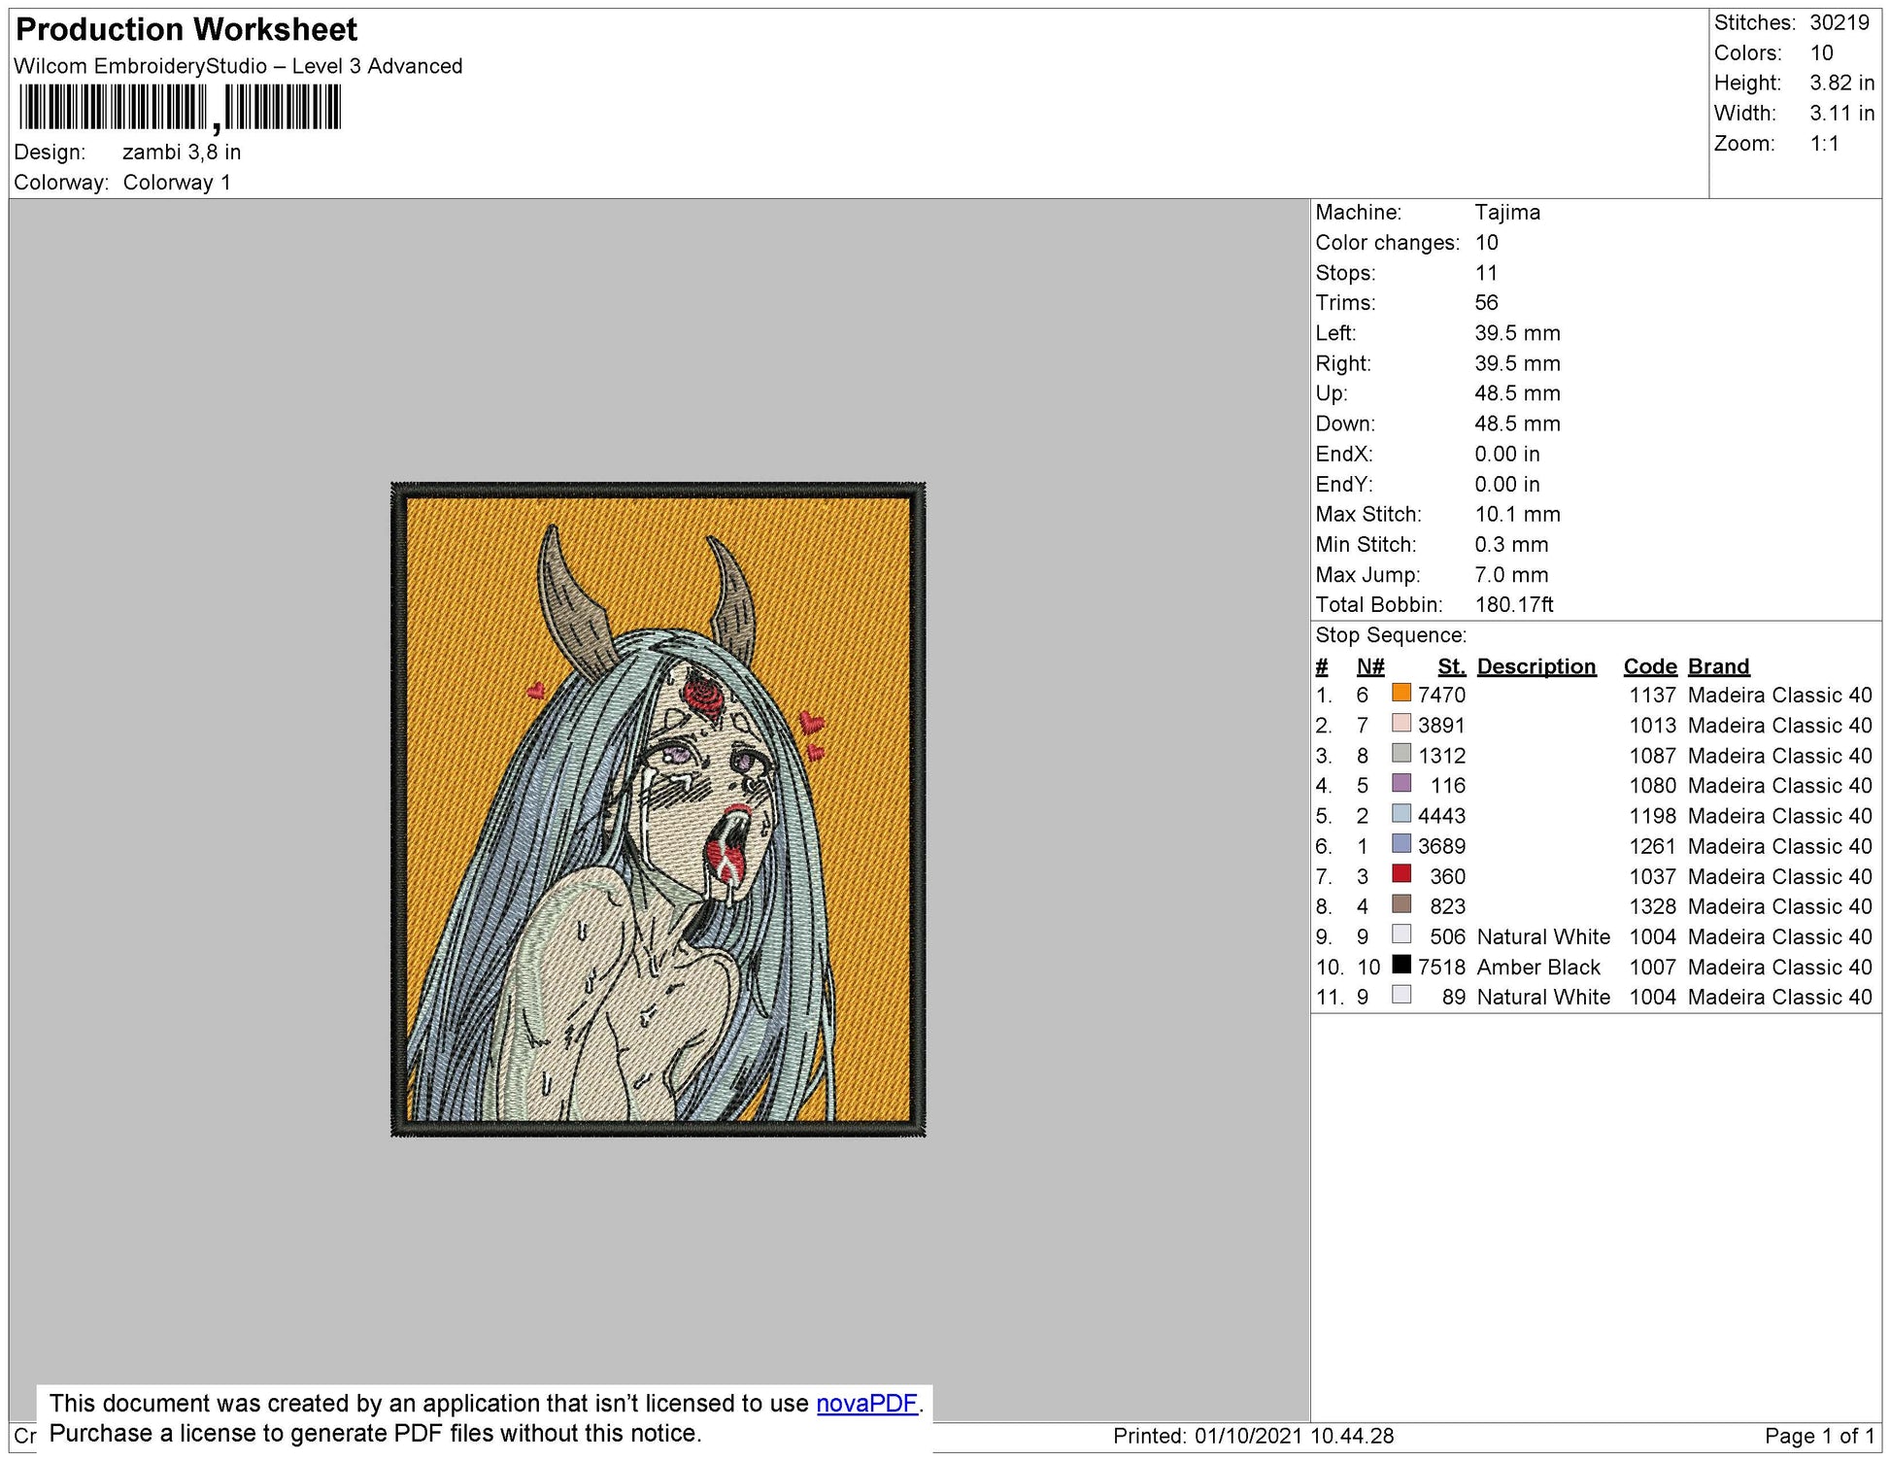
Task: Click the 'Colorway 1' value
Action: [177, 183]
